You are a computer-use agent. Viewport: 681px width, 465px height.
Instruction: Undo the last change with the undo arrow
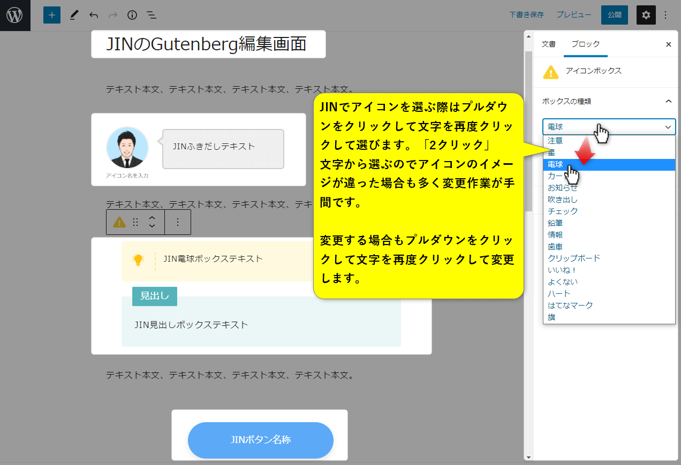pyautogui.click(x=94, y=15)
